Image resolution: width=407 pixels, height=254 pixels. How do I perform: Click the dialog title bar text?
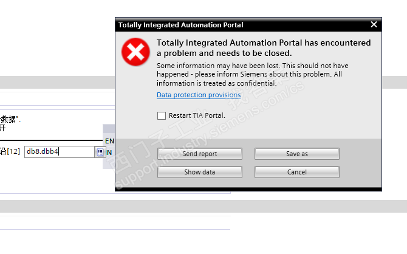coord(180,25)
